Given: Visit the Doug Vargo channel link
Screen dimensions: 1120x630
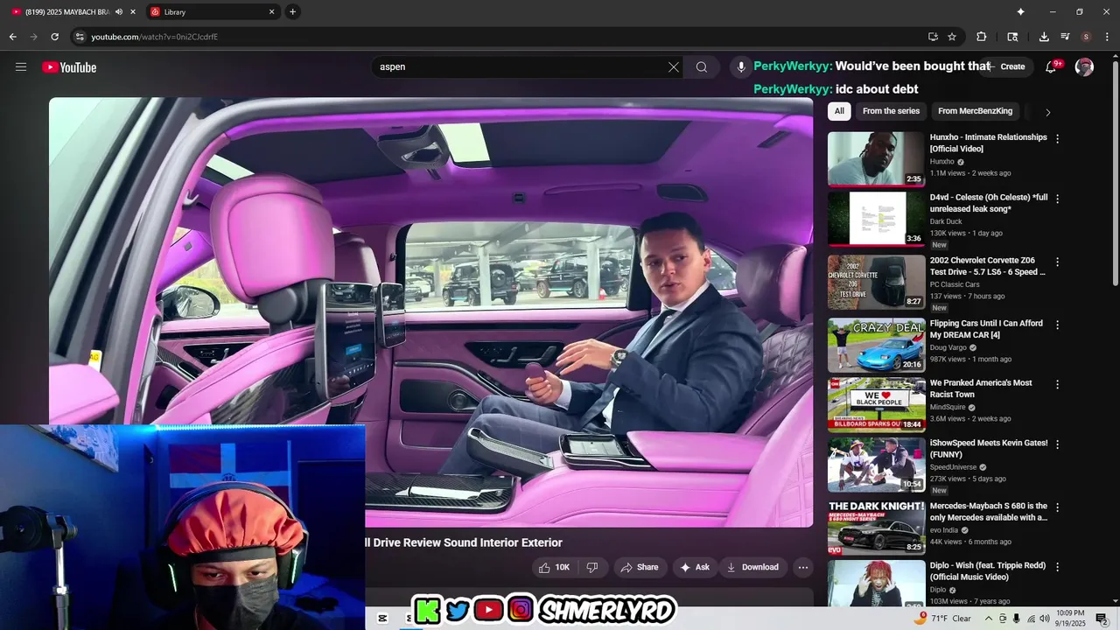Looking at the screenshot, I should [x=948, y=347].
